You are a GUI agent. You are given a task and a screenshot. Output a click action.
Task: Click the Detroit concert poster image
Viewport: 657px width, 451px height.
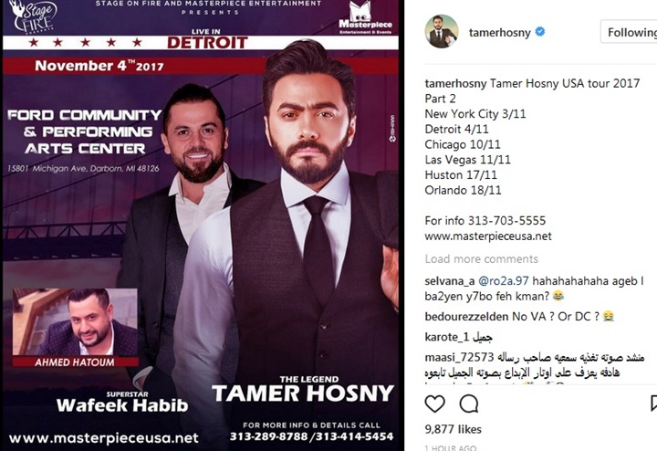tap(201, 225)
